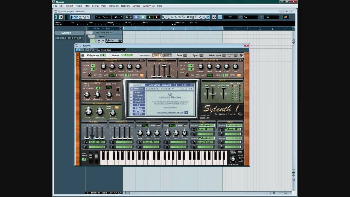Image resolution: width=350 pixels, height=197 pixels.
Task: Turn the Oscillator A1 Volume knob
Action: (103, 66)
